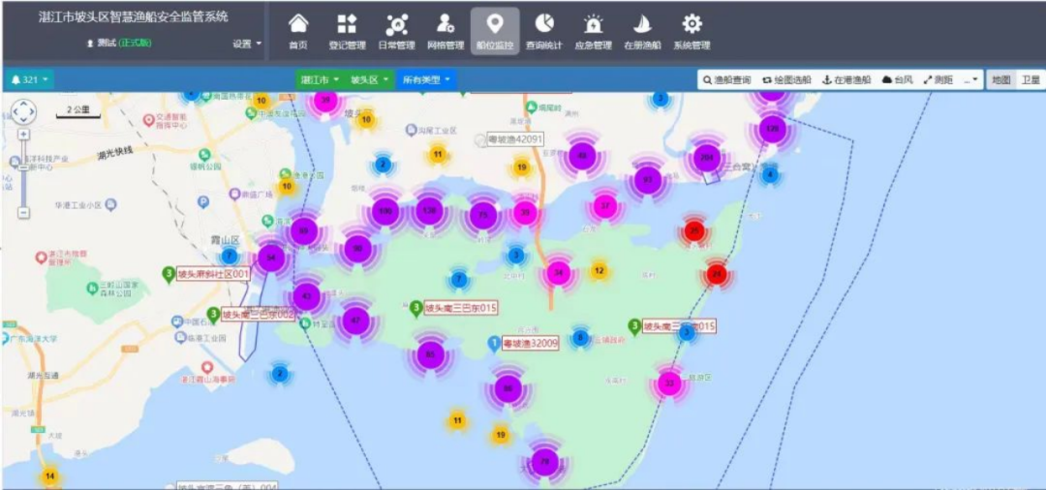
Task: Click the map zoom slider track
Action: 23,174
